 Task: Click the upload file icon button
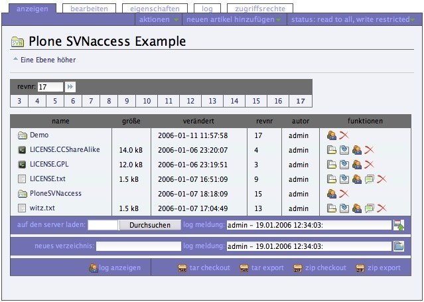point(399,225)
